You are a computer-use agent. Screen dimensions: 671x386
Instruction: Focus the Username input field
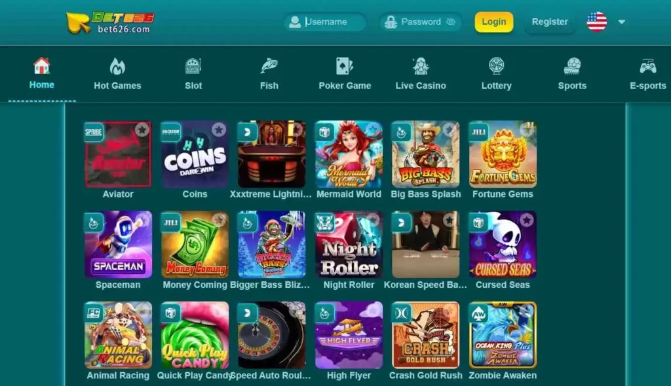pos(325,22)
